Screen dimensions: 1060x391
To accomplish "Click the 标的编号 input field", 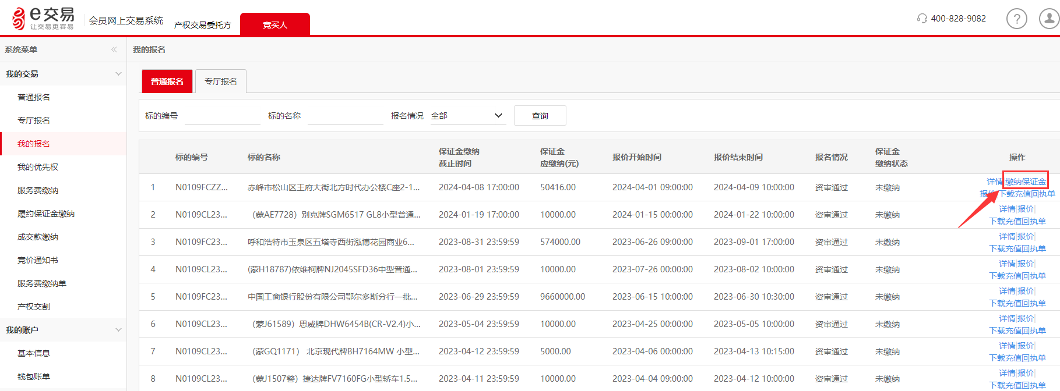I will click(223, 116).
